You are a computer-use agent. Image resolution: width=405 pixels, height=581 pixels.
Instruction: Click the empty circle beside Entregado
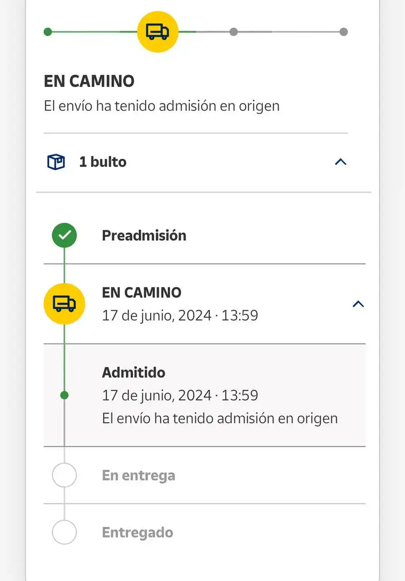[64, 532]
